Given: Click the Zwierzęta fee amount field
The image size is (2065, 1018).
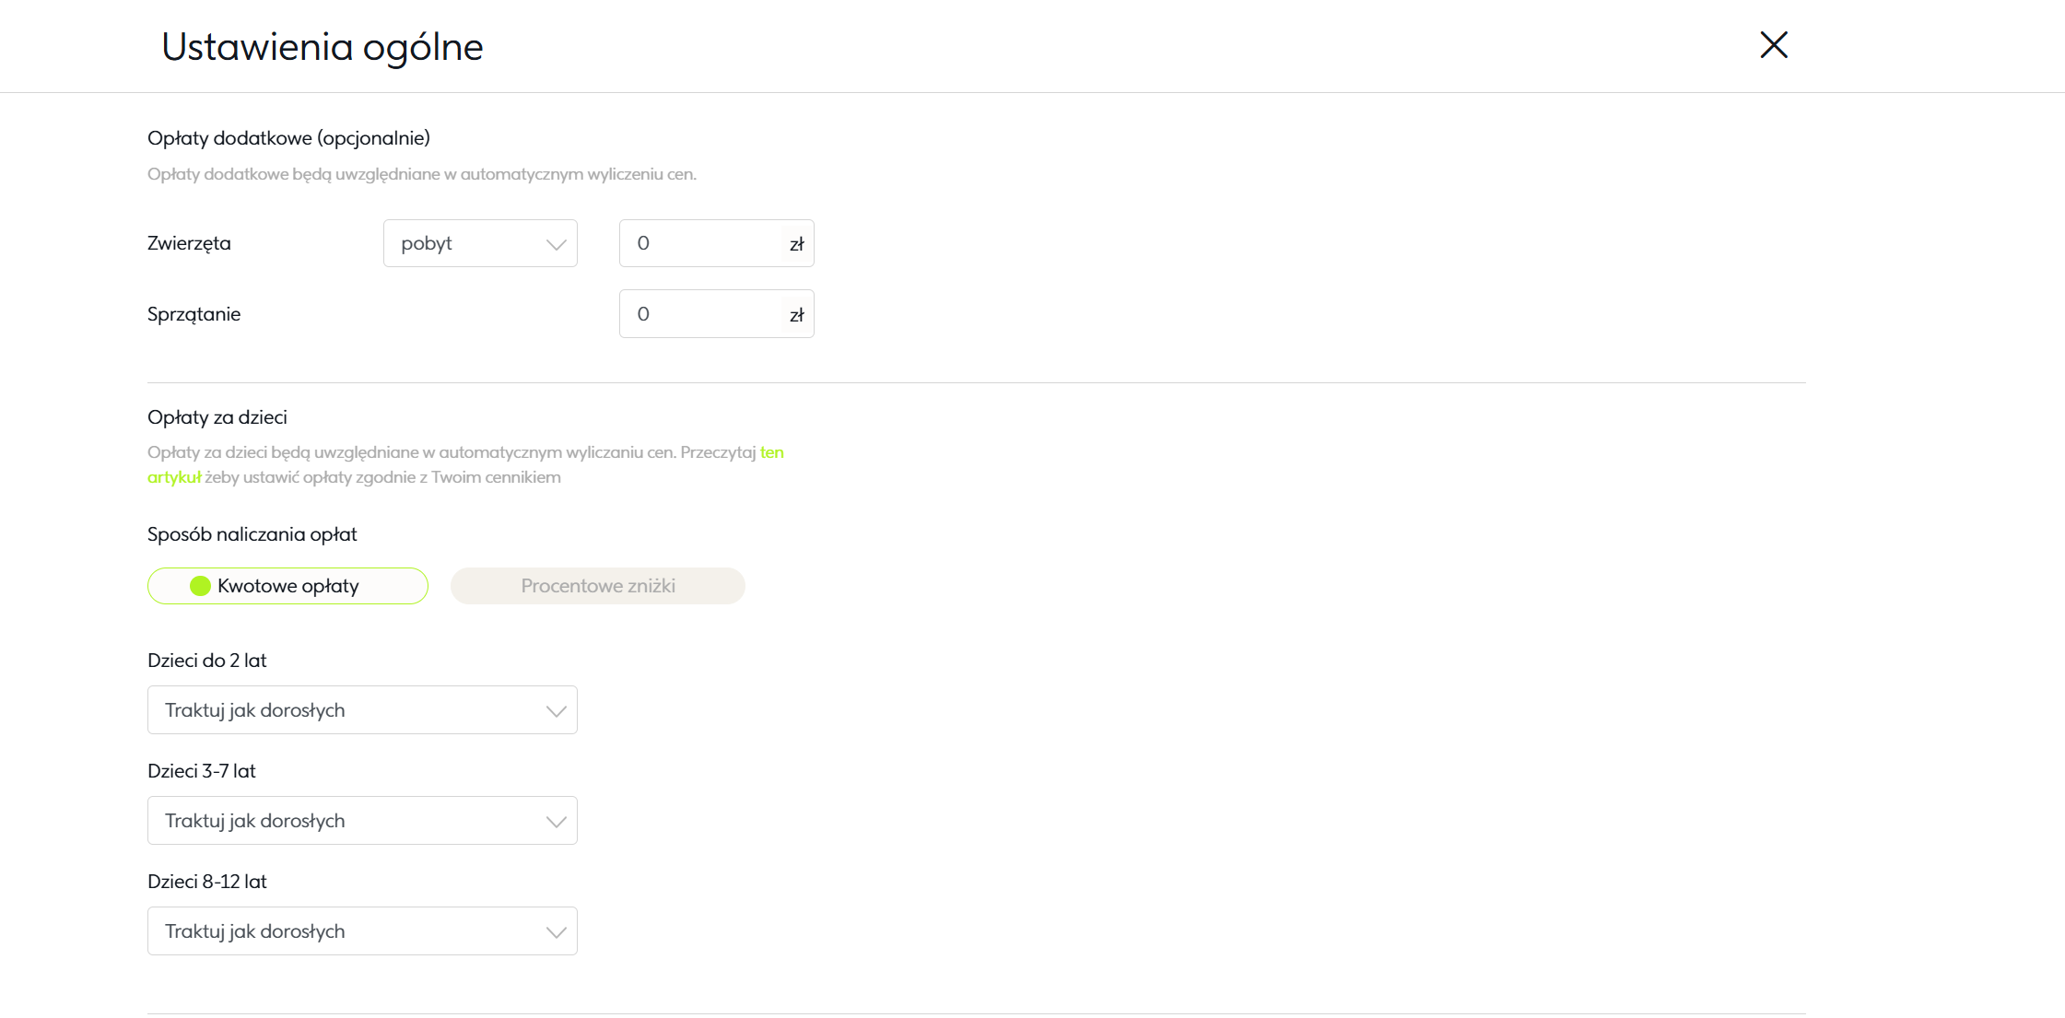Looking at the screenshot, I should tap(700, 243).
